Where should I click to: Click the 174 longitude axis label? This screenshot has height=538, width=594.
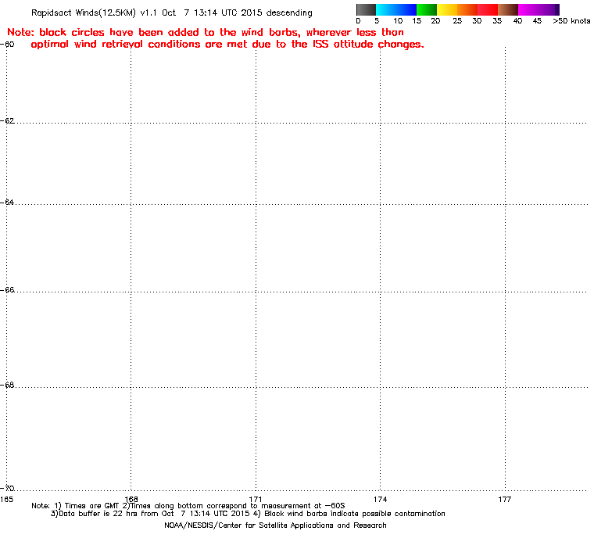pyautogui.click(x=380, y=499)
